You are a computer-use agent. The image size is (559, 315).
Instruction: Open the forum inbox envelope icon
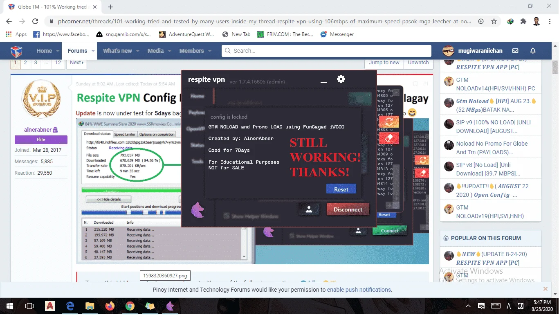[515, 51]
